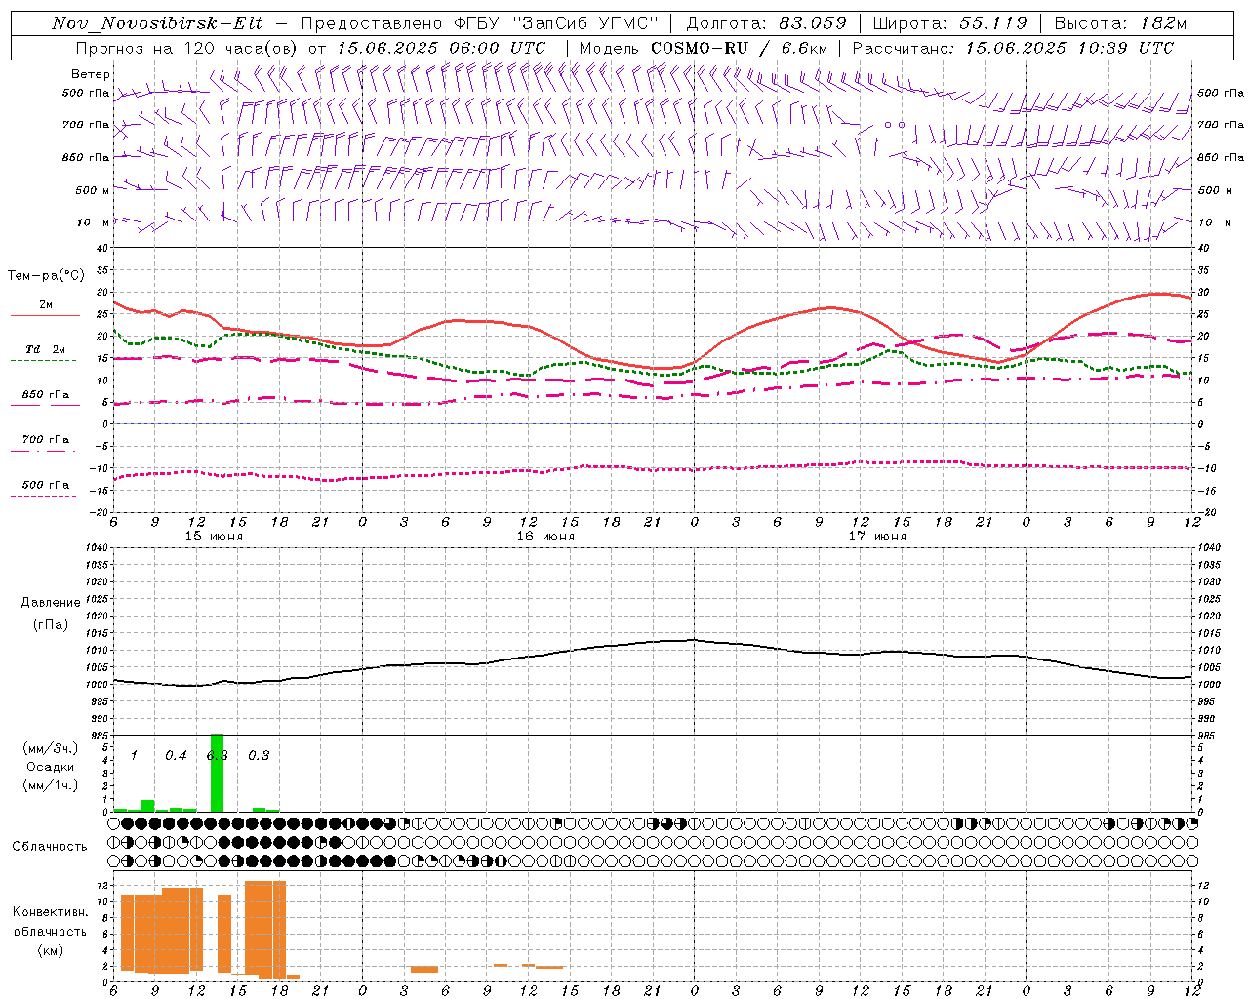Viewport: 1249px width, 999px height.
Task: Select the longitude value "83.059"
Action: [x=813, y=23]
